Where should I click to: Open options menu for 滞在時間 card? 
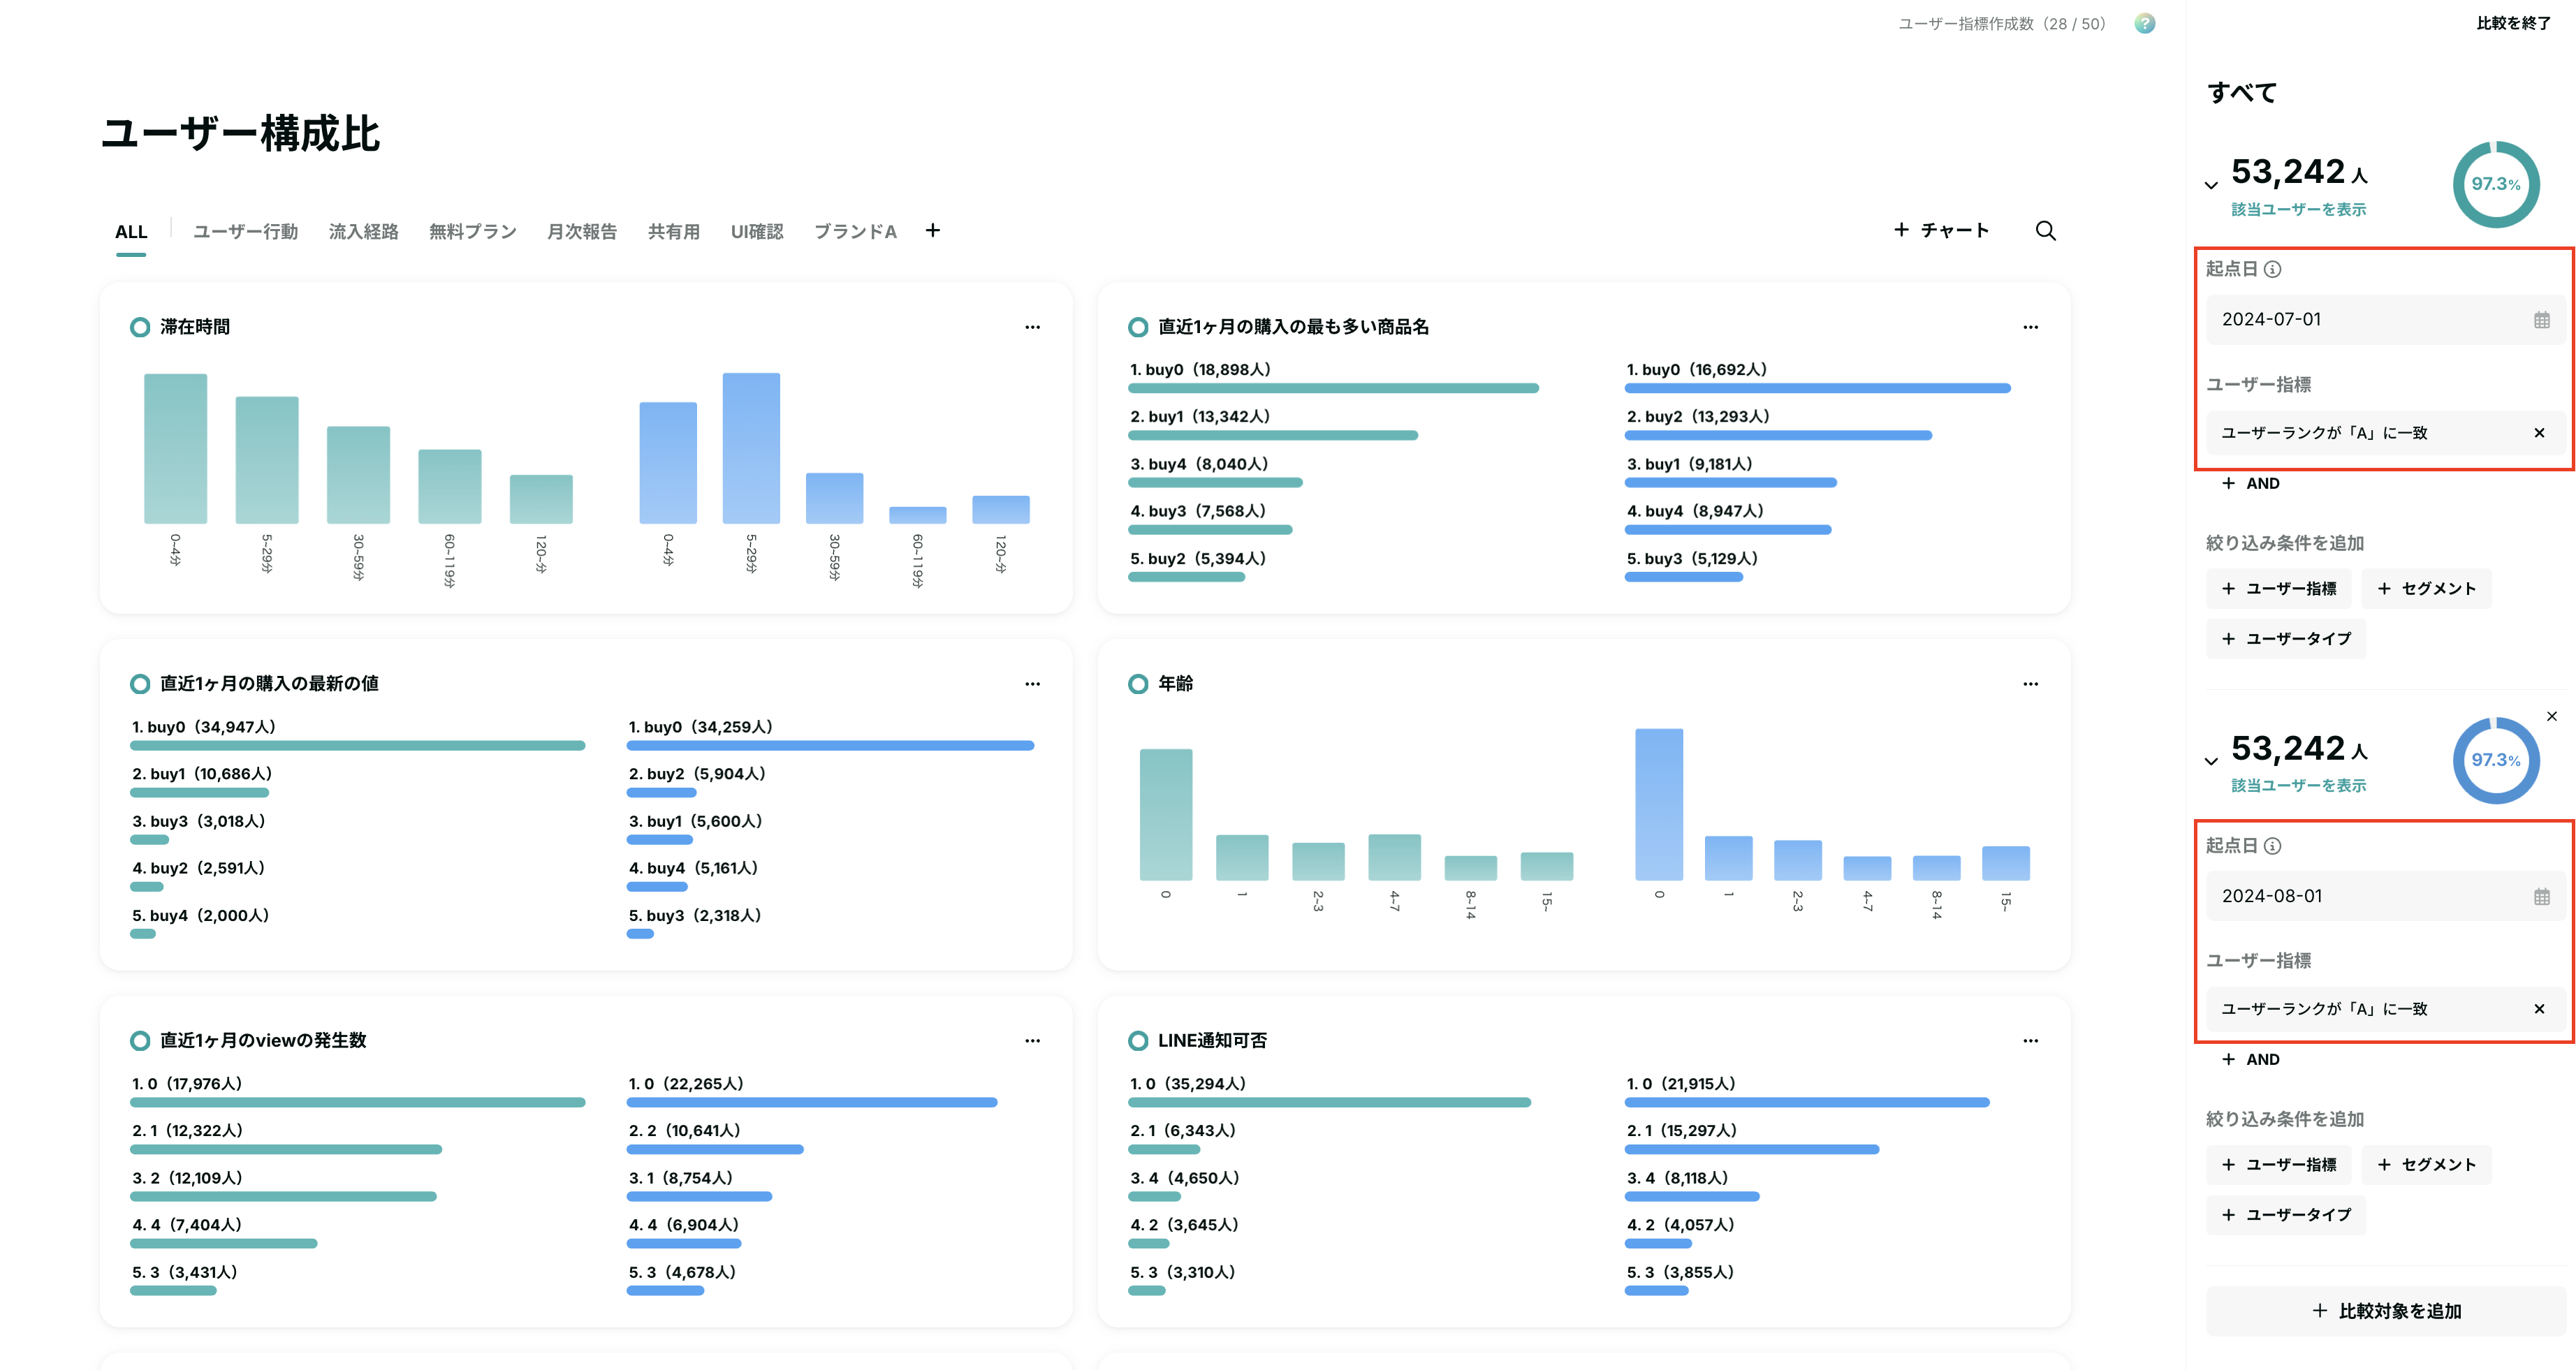point(1032,327)
